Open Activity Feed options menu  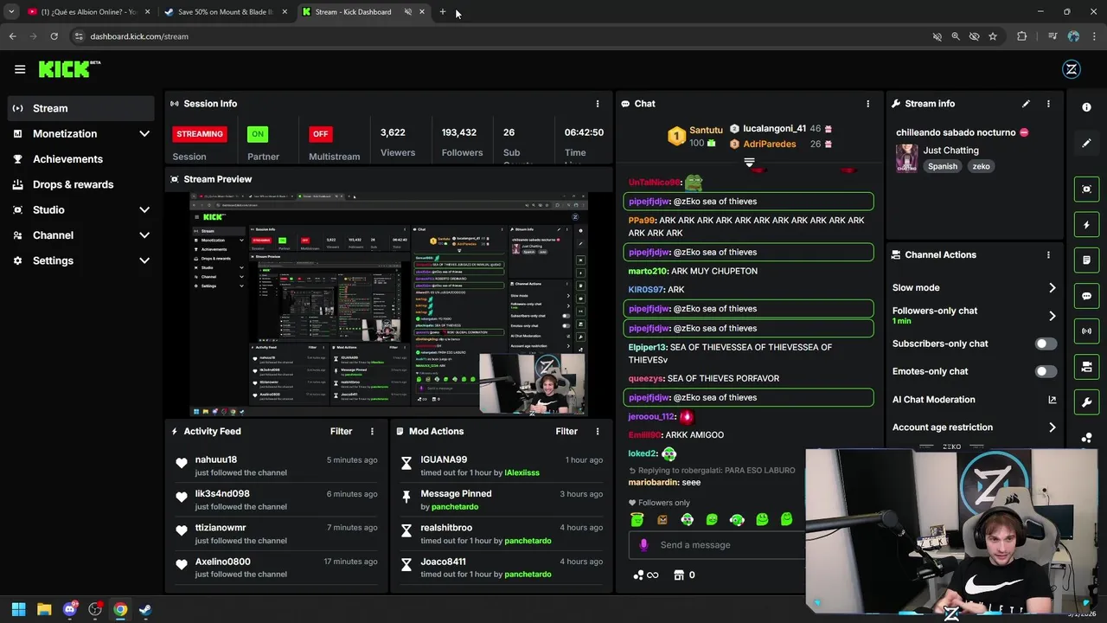[x=372, y=431]
